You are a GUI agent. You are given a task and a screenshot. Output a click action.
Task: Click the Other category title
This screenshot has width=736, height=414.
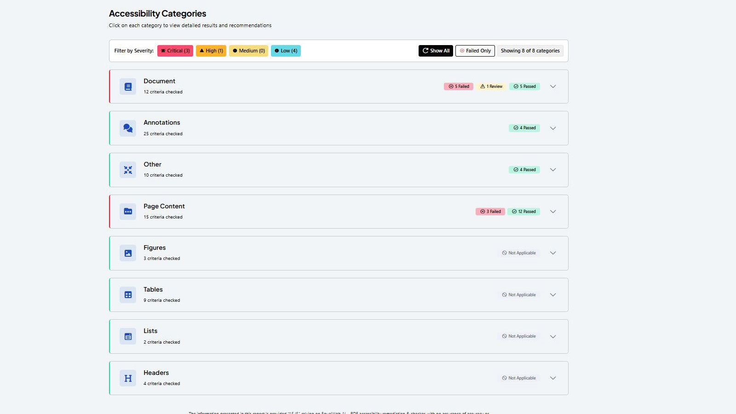pyautogui.click(x=152, y=164)
